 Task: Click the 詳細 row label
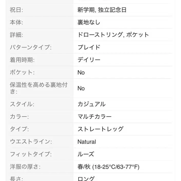16,35
